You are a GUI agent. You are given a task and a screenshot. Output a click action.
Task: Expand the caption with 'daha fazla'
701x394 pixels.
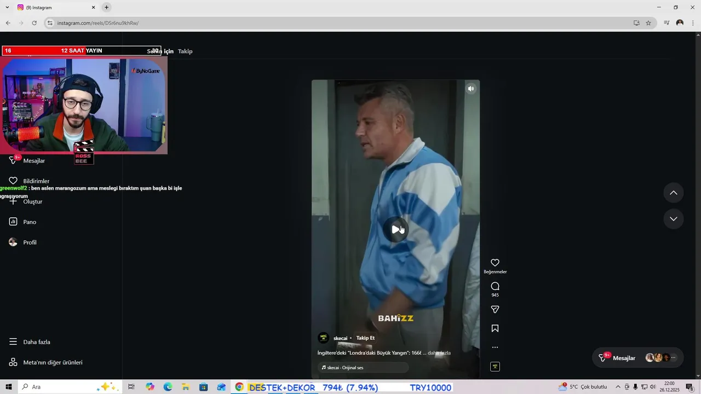(439, 353)
